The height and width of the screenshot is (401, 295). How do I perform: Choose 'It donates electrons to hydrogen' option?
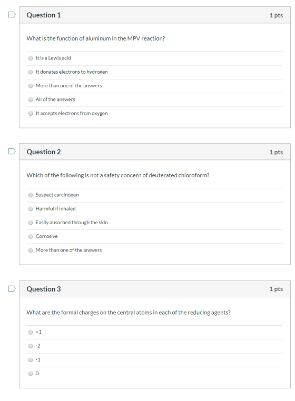tap(31, 72)
